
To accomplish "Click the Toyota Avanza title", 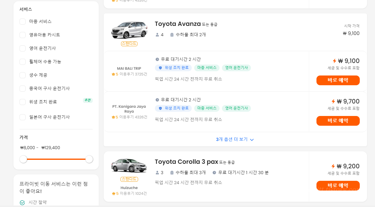I will 178,24.
